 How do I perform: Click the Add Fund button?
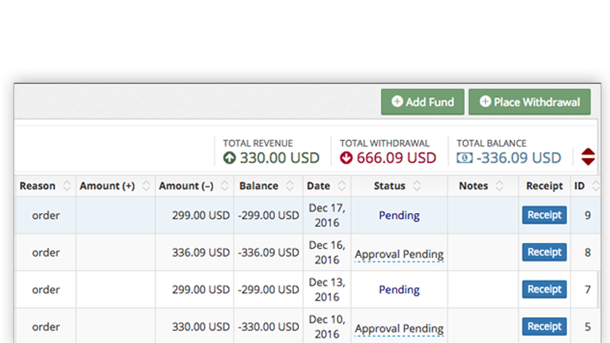[423, 102]
